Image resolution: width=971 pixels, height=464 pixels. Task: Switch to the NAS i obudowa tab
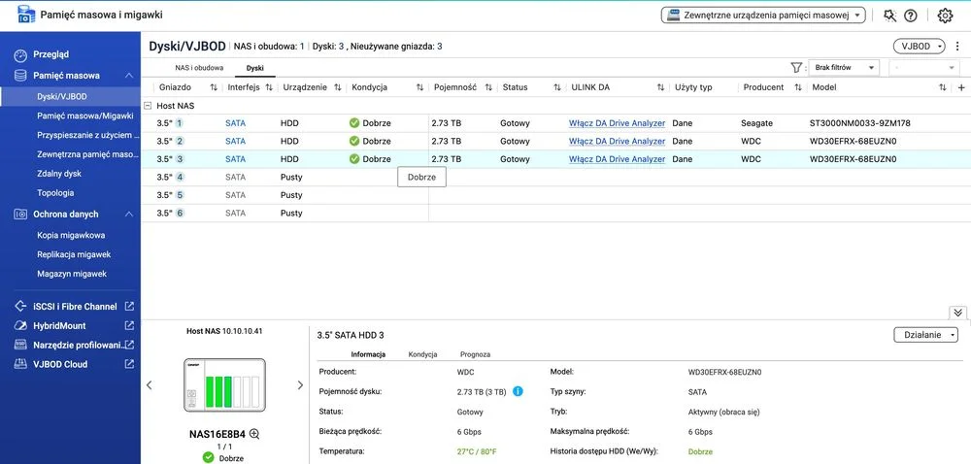coord(199,67)
